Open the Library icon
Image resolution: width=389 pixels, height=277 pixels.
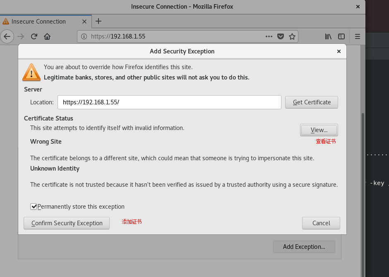tap(328, 36)
